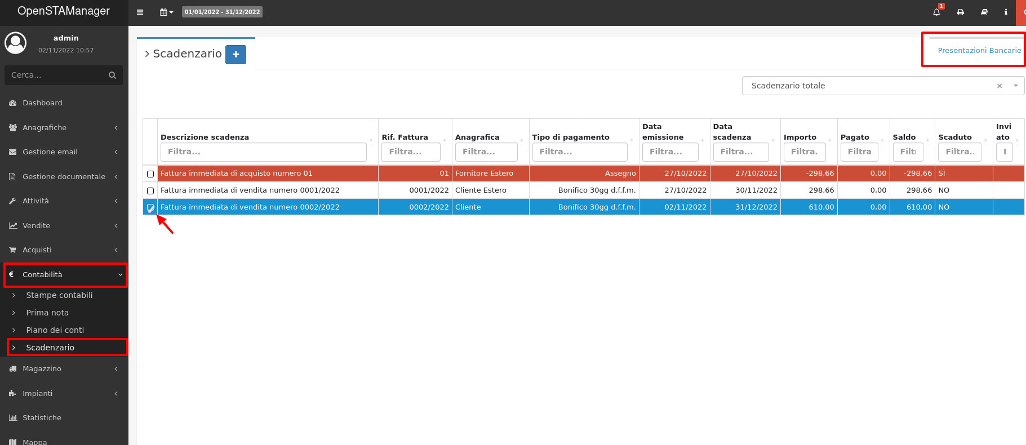
Task: Click the search magnifier icon in sidebar
Action: coord(112,75)
